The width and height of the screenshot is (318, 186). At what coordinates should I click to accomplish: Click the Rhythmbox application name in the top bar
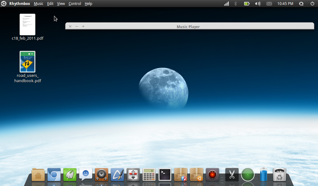coord(20,4)
